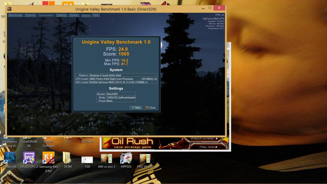Image resolution: width=327 pixels, height=184 pixels.
Task: Click the Preset Basic value
Action: pyautogui.click(x=110, y=101)
